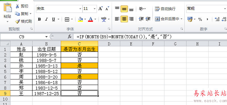
Task: Apply cell borders icon
Action: [x=67, y=19]
